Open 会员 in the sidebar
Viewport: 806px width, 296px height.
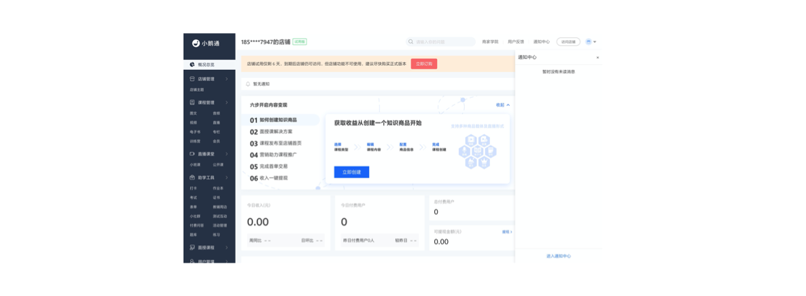[x=216, y=141]
